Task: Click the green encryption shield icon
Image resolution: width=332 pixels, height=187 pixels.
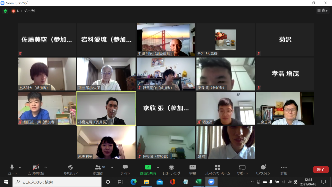Action: point(5,11)
